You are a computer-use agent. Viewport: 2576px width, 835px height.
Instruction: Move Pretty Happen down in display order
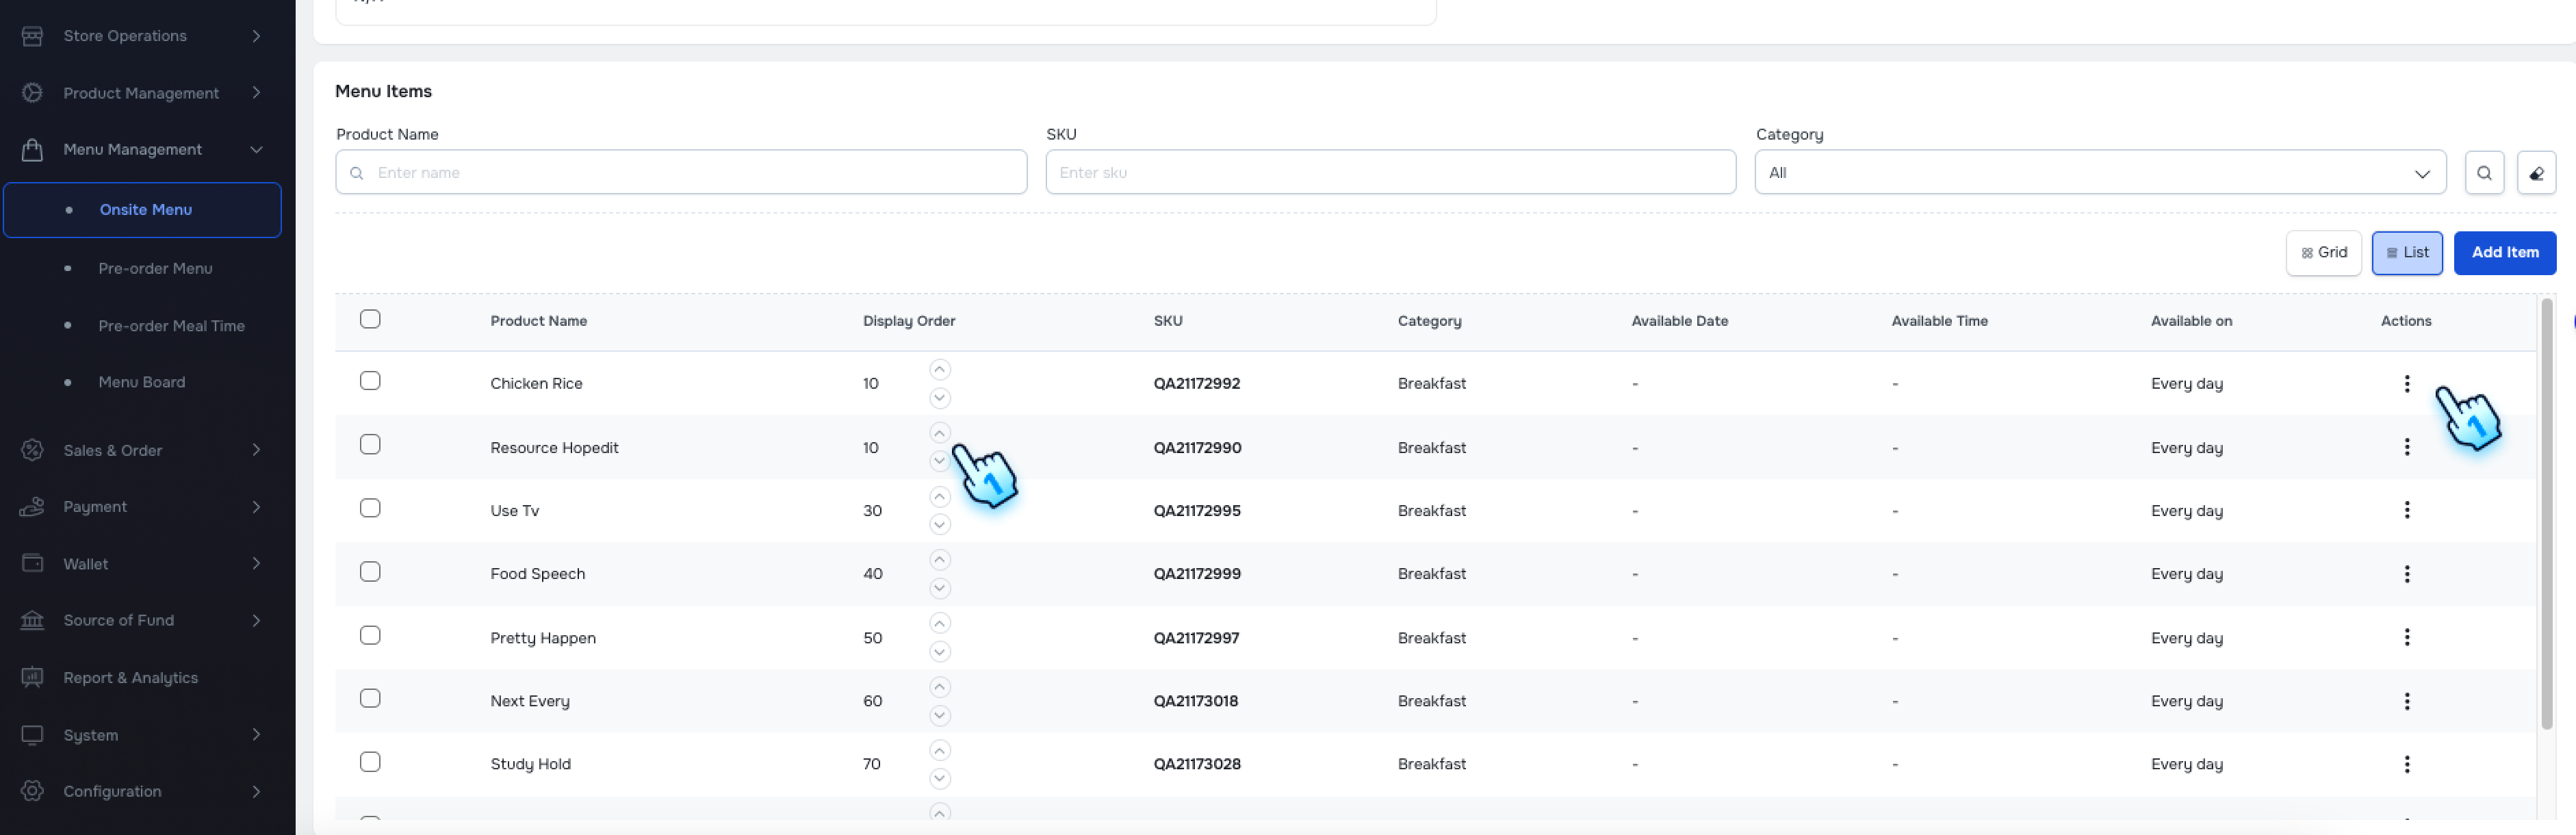[938, 652]
